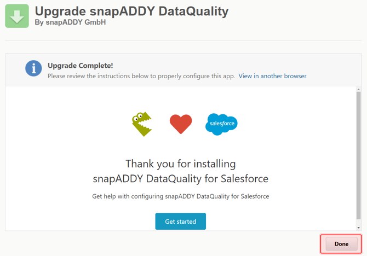Click the vertical scrollbar thumb
This screenshot has width=367, height=256.
[358, 155]
